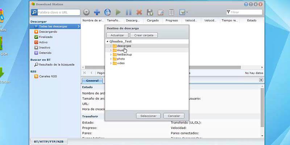290x145 pixels.
Task: Clear completed tasks trash icon
Action: coord(171,12)
